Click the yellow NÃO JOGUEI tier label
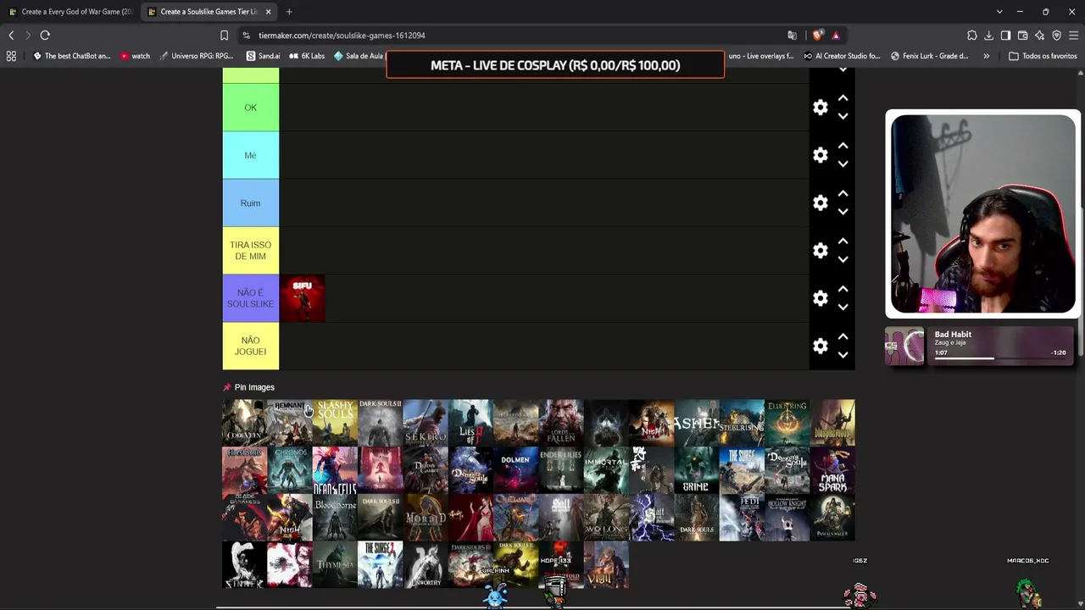The width and height of the screenshot is (1085, 610). [251, 346]
